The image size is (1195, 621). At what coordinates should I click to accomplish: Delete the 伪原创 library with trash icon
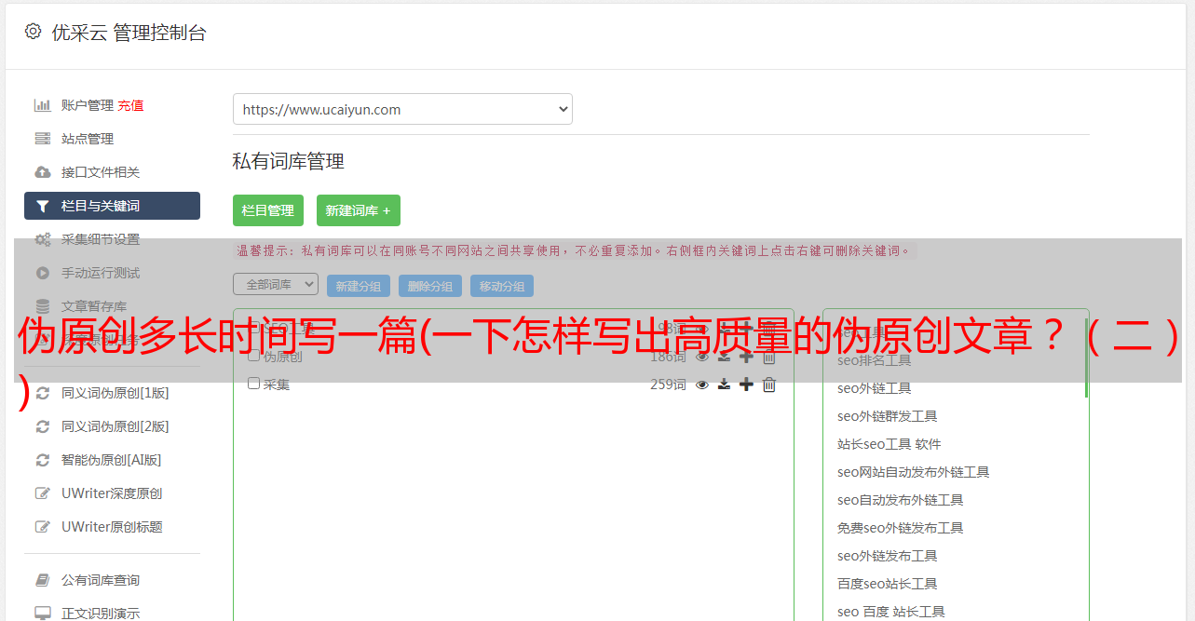coord(768,357)
